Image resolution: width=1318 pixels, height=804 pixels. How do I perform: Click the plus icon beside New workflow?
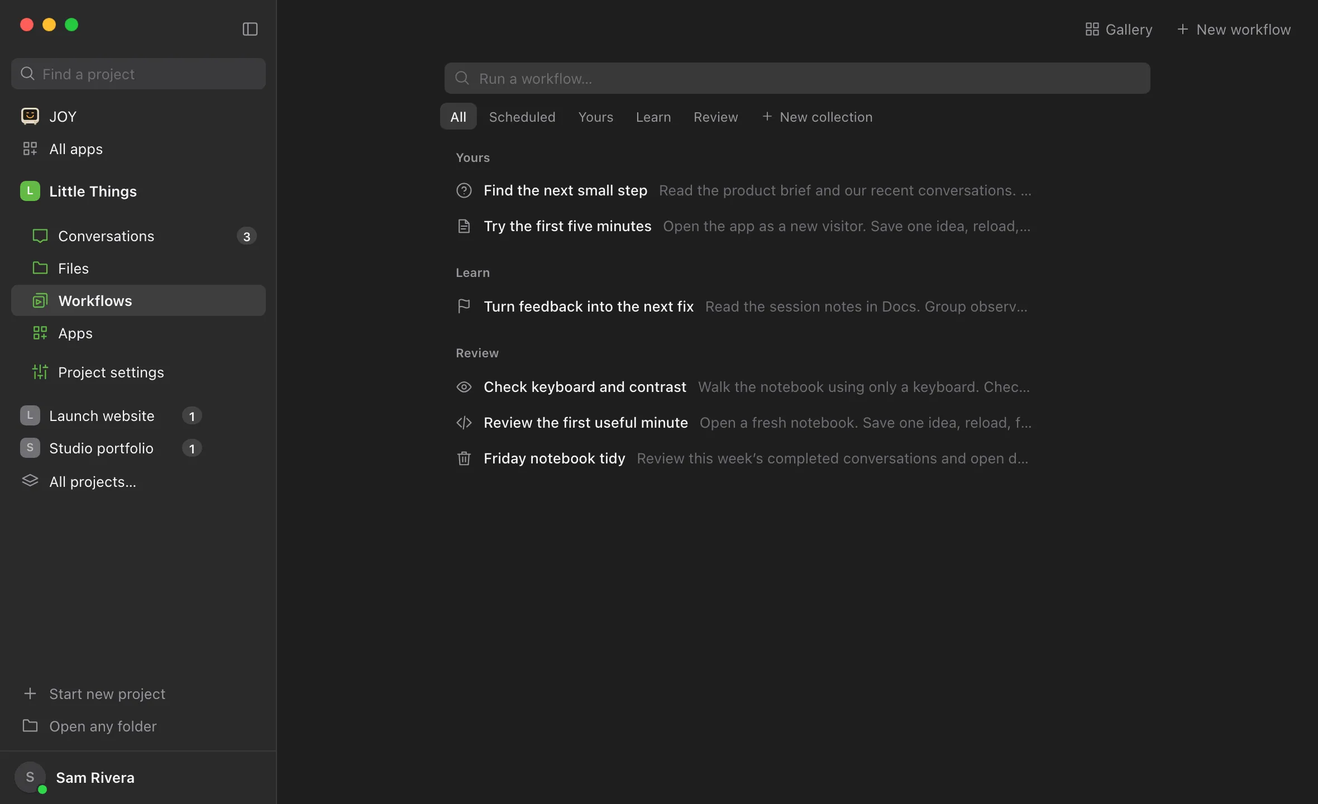pyautogui.click(x=1182, y=29)
